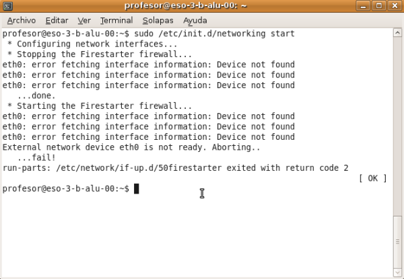404x279 pixels.
Task: Click the window title bar text
Action: [201, 6]
